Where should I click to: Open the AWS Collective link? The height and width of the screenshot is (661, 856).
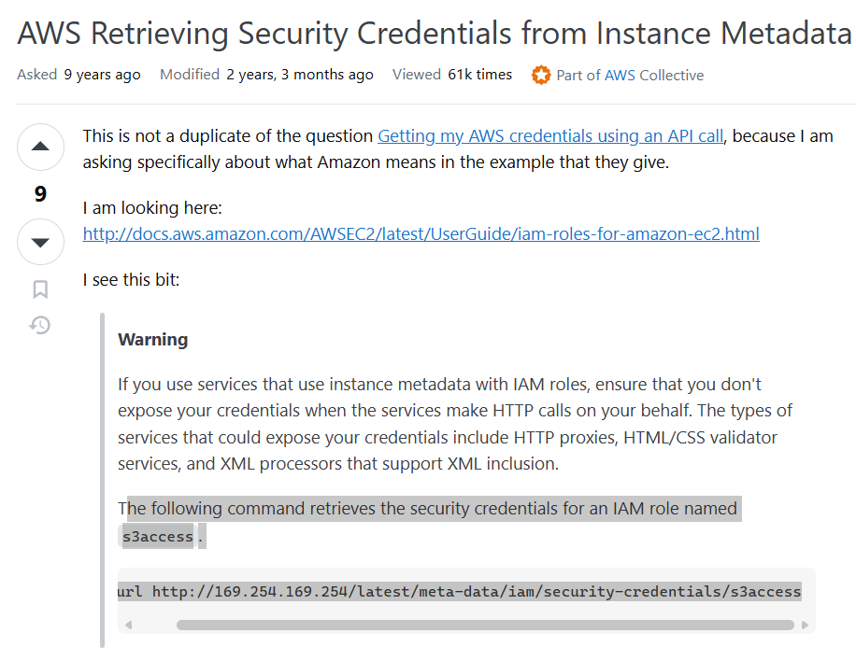(x=654, y=75)
